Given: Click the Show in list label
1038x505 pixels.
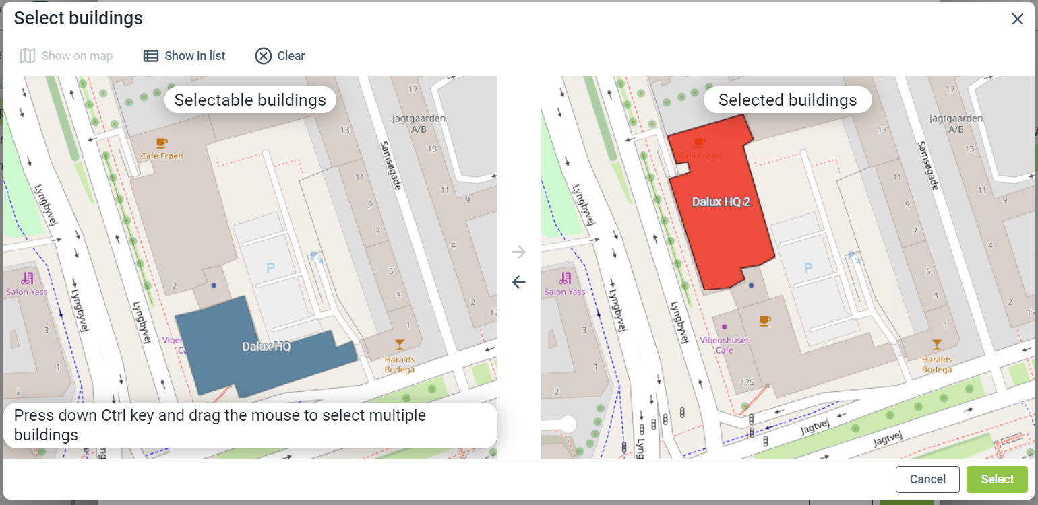Looking at the screenshot, I should [195, 56].
